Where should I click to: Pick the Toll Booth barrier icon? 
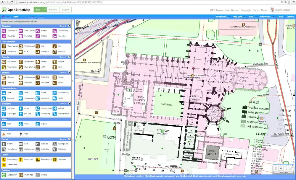click(x=54, y=149)
